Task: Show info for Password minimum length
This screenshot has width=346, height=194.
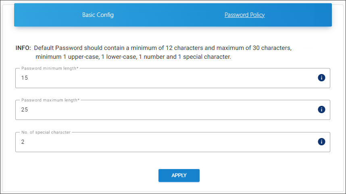Action: (321, 78)
